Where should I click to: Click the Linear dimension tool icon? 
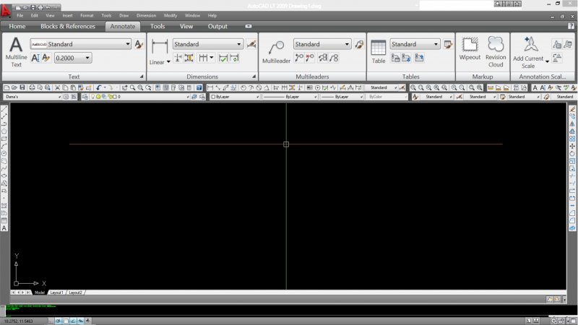click(x=160, y=48)
